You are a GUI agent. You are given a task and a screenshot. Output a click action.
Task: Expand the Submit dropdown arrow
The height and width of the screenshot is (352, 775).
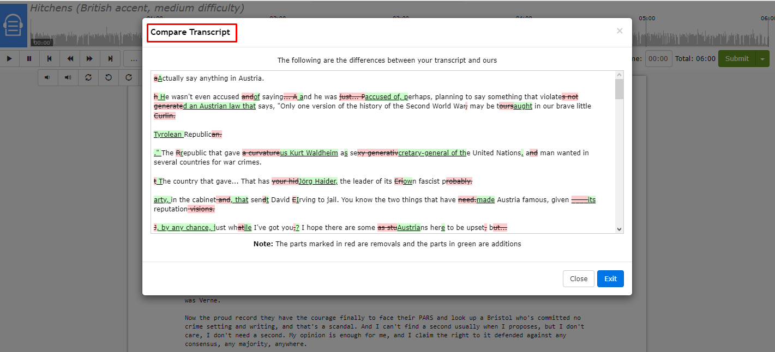[x=762, y=58]
